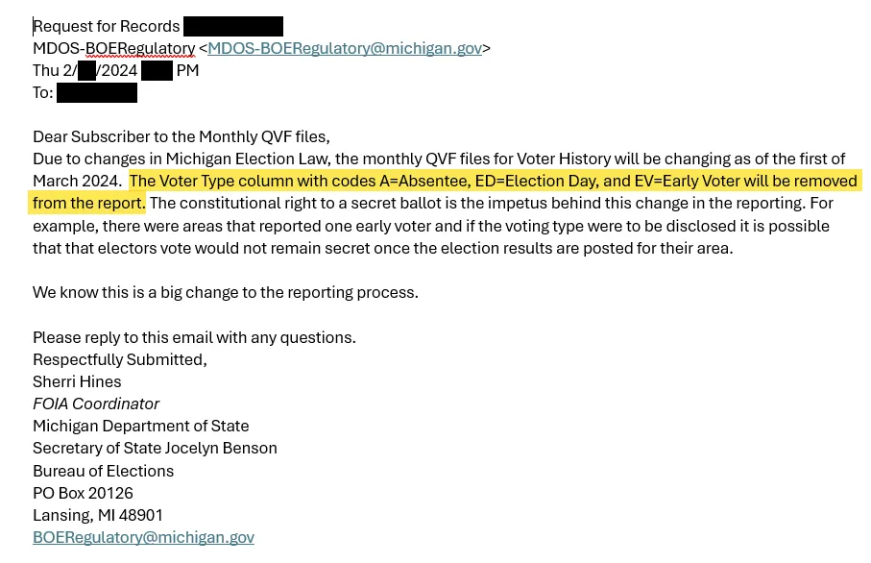
Task: Click the redacted day in the date
Action: [x=86, y=70]
